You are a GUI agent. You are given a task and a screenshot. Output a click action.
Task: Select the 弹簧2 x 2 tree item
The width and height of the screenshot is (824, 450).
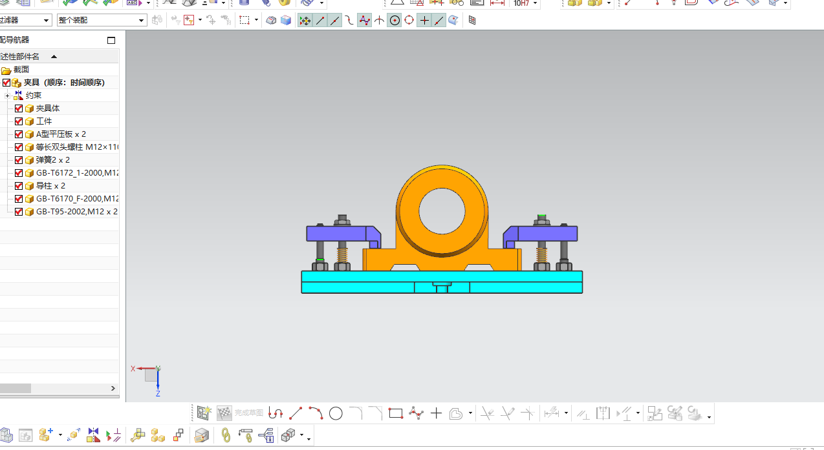(53, 160)
